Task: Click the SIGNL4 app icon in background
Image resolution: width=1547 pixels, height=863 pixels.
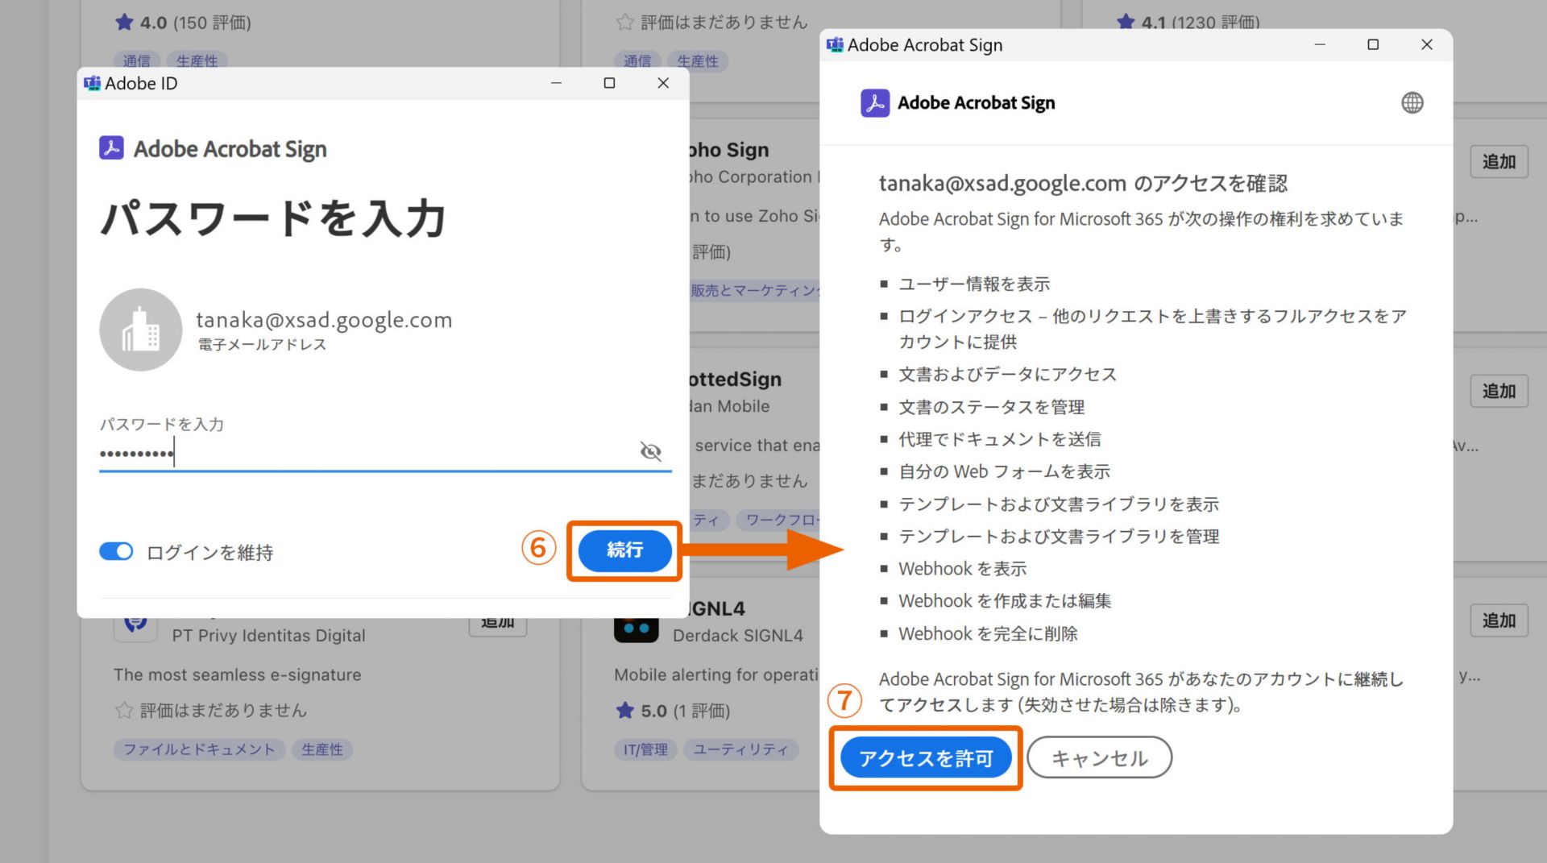Action: pyautogui.click(x=637, y=629)
